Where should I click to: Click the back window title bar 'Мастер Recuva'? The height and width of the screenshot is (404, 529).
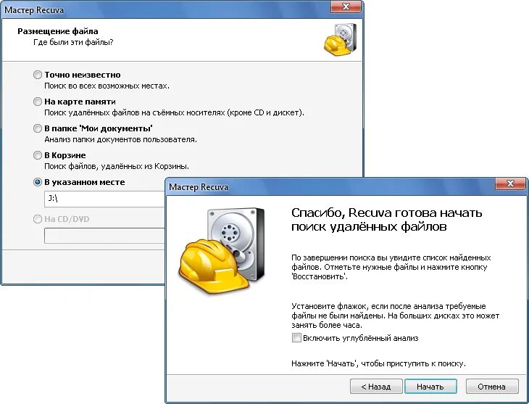pyautogui.click(x=34, y=10)
